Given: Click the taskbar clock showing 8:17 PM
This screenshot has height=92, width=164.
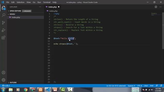Looking at the screenshot, I should pos(158,90).
